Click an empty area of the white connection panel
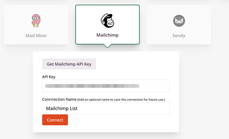 pos(131,66)
